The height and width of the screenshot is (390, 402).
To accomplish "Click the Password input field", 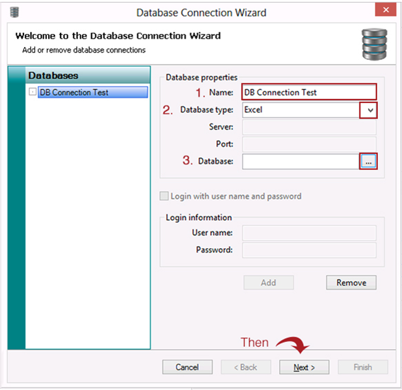I will pyautogui.click(x=309, y=250).
